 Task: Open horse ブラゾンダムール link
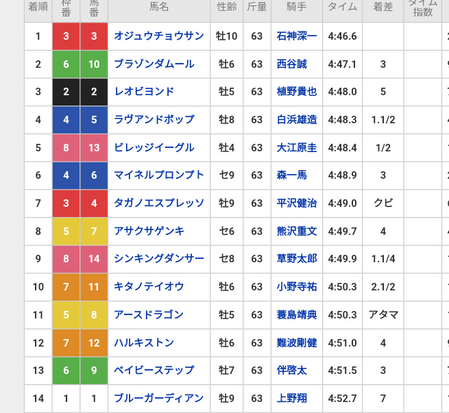[154, 64]
